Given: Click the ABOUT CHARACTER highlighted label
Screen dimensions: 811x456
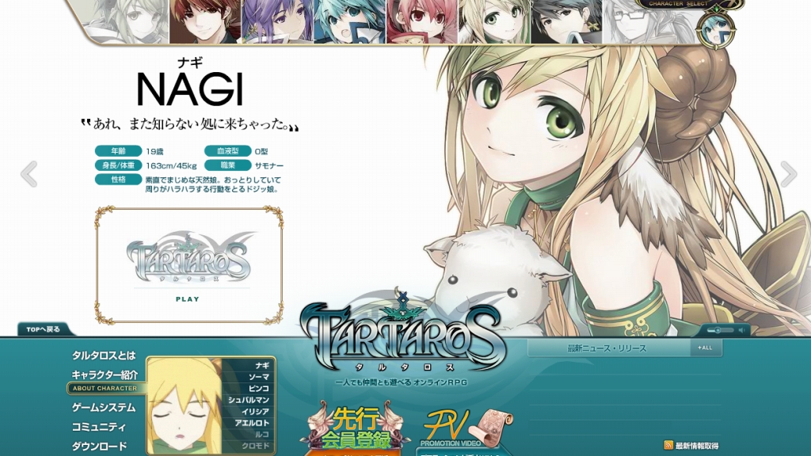Looking at the screenshot, I should point(105,388).
